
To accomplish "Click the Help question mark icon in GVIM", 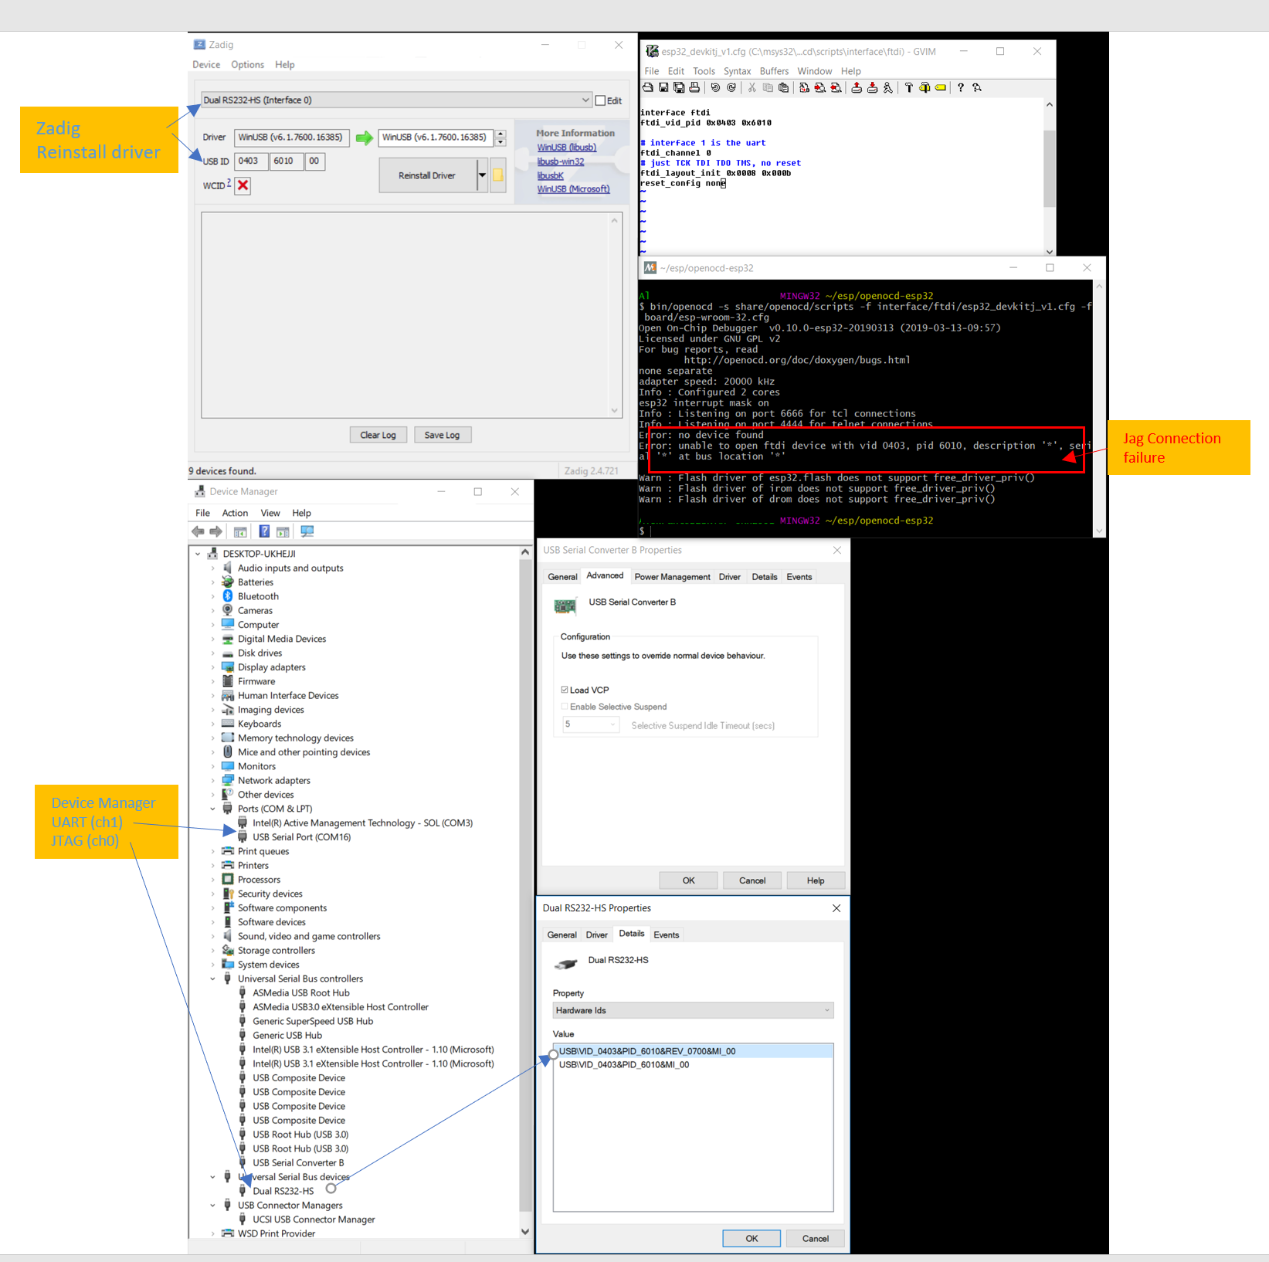I will coord(961,88).
